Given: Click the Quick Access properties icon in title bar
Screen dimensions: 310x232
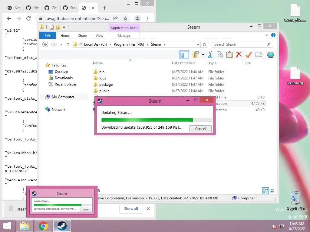Looking at the screenshot, I should pyautogui.click(x=52, y=27).
